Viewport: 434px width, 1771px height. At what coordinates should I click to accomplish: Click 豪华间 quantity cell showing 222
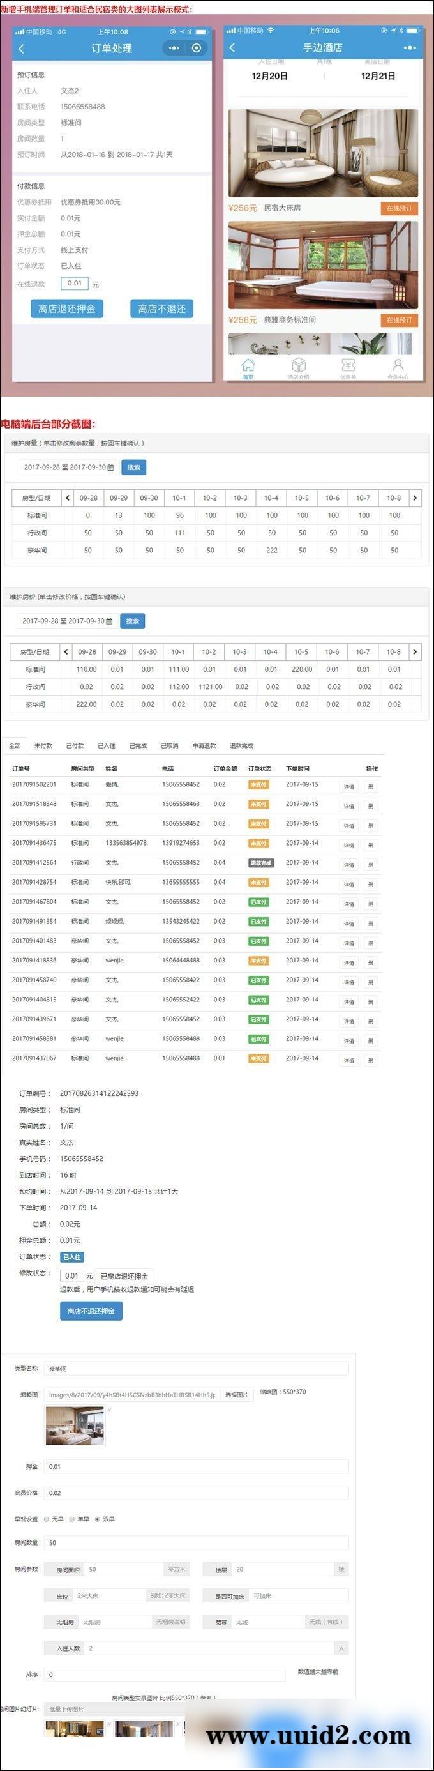(272, 550)
